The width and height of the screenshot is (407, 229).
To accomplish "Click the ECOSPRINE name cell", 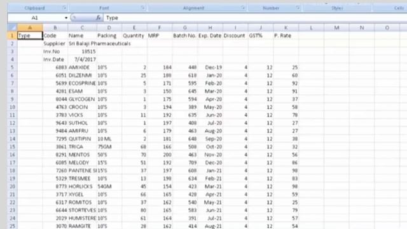I will pyautogui.click(x=82, y=83).
